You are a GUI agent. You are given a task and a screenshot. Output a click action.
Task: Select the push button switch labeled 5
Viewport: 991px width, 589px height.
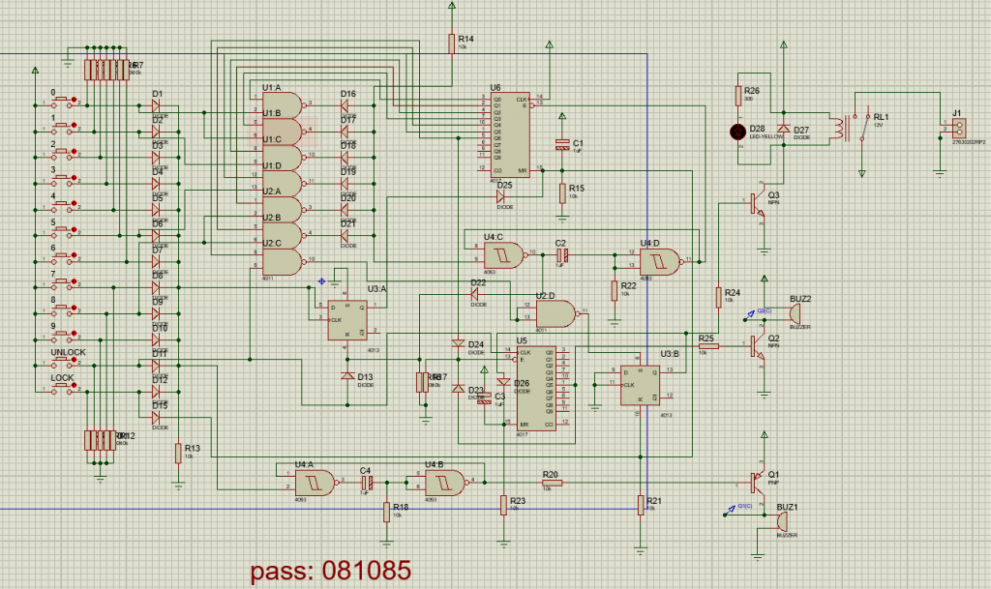62,232
